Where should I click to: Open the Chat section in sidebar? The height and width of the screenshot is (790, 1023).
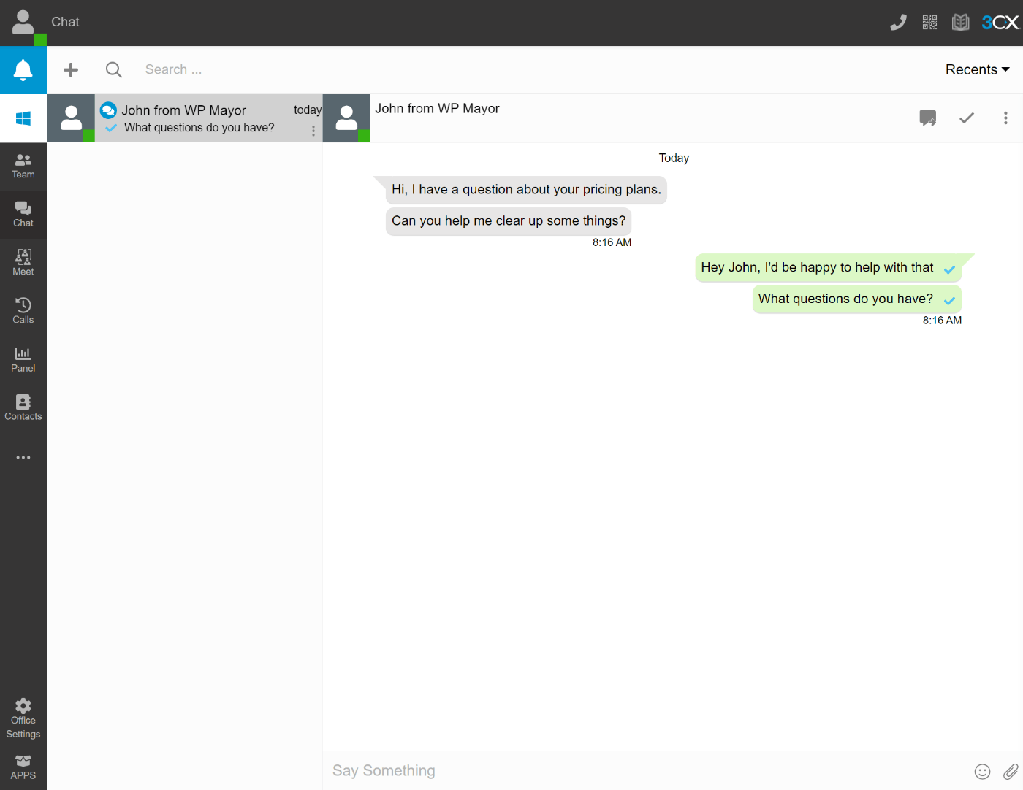pyautogui.click(x=23, y=215)
